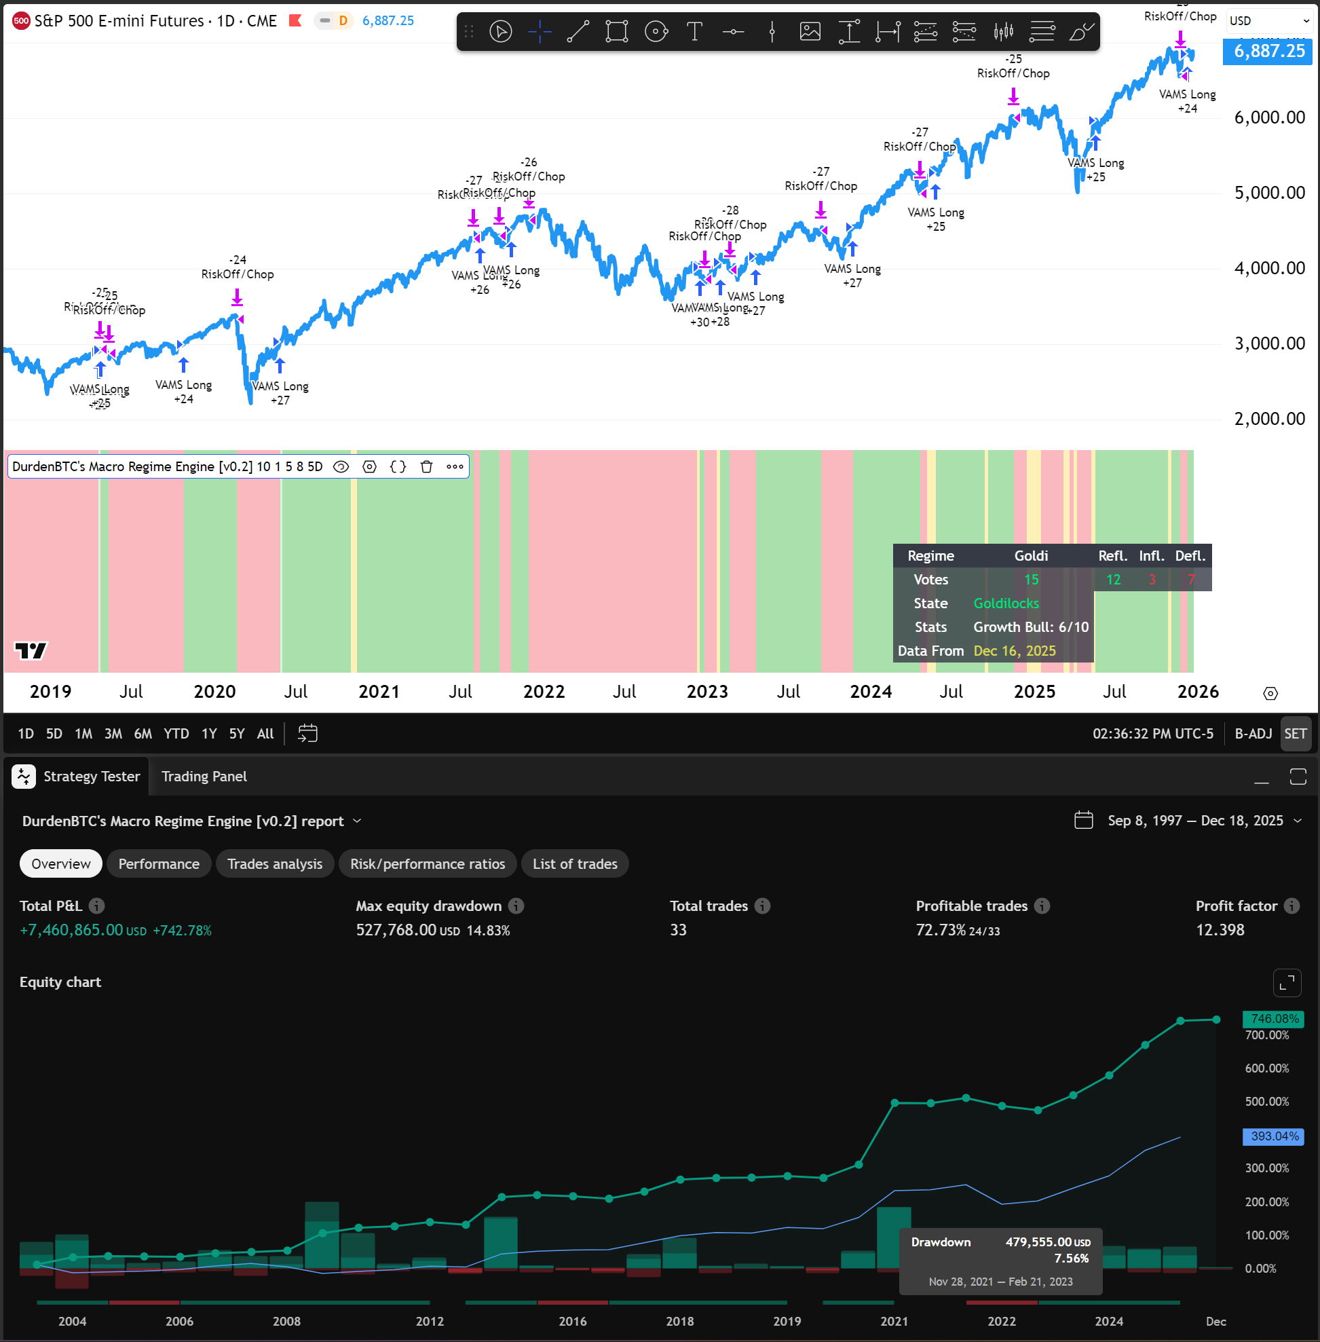Image resolution: width=1320 pixels, height=1342 pixels.
Task: Set chart range to 5Y
Action: (x=236, y=733)
